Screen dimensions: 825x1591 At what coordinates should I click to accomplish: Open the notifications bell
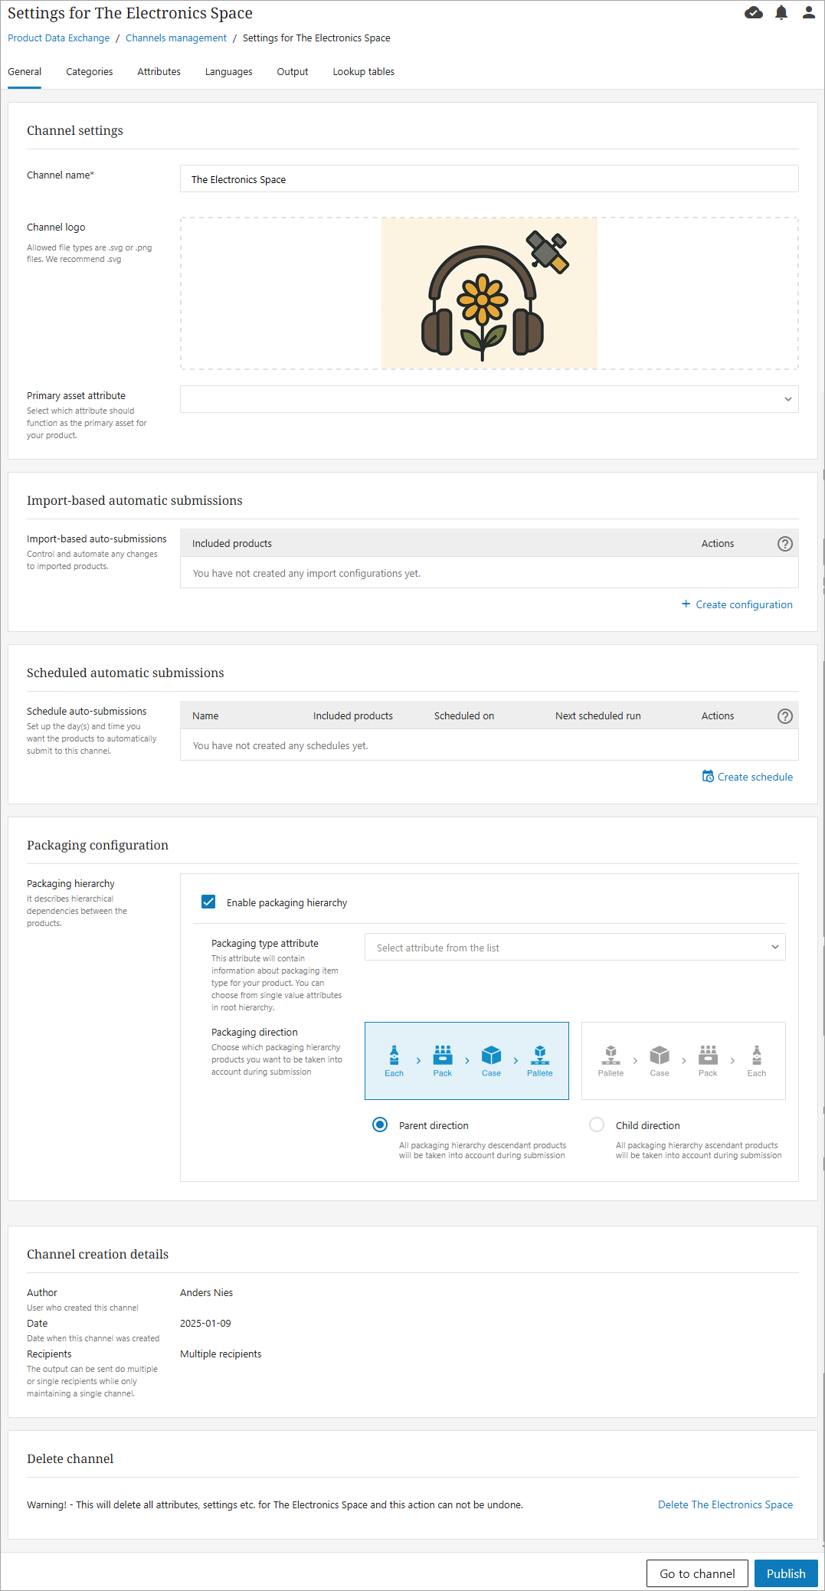click(x=781, y=13)
